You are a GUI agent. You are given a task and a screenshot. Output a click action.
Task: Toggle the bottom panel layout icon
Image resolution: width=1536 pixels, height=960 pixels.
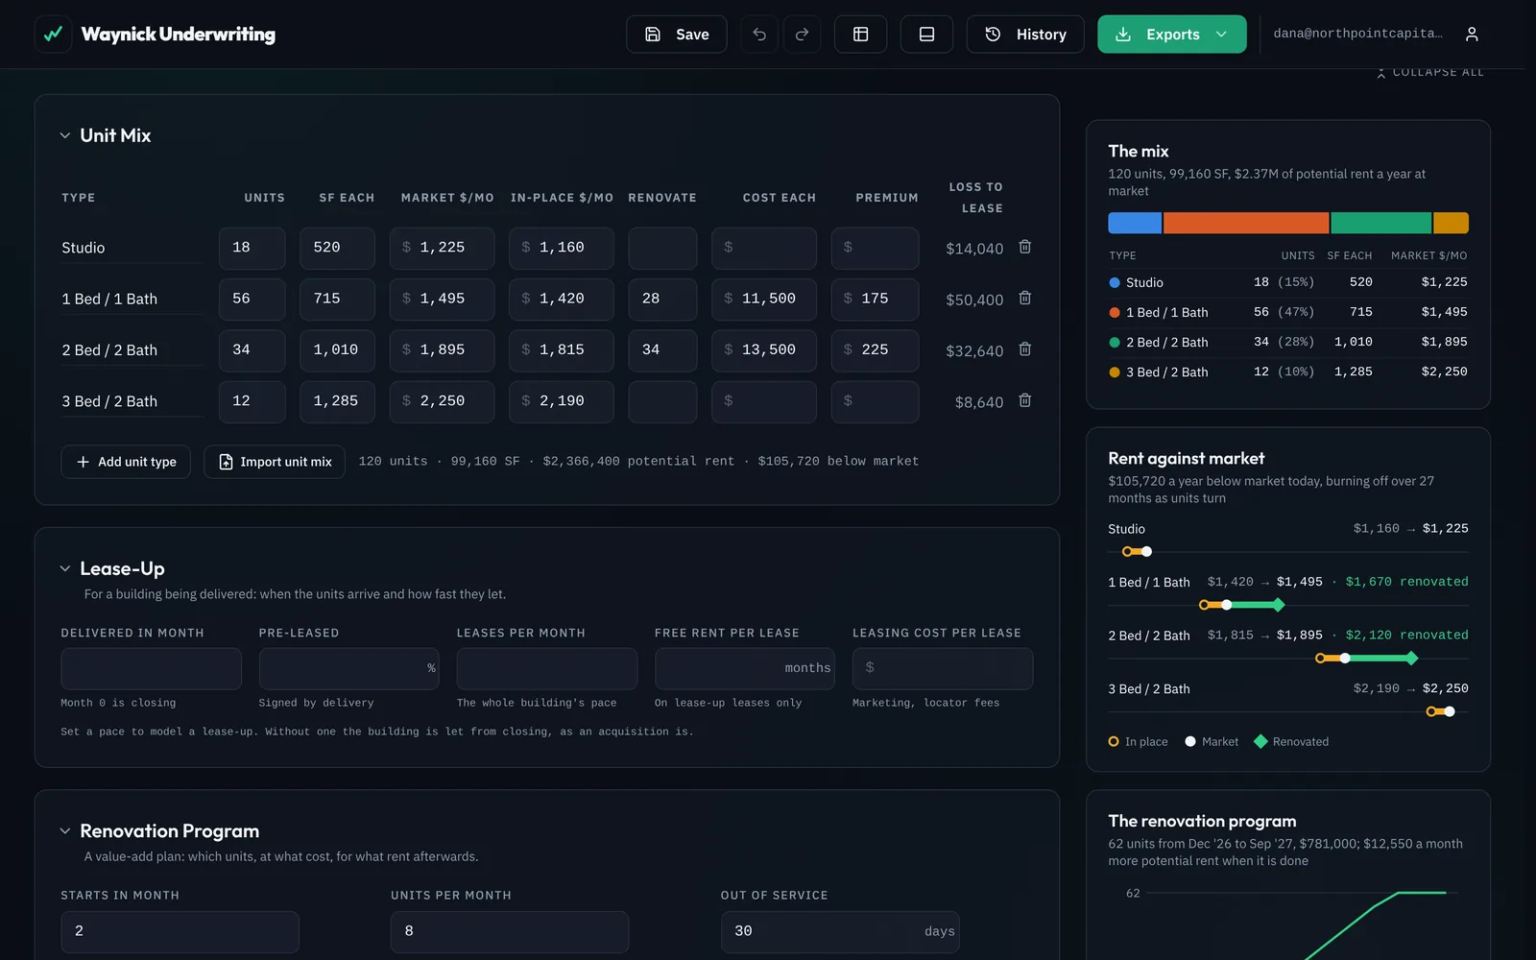[927, 35]
